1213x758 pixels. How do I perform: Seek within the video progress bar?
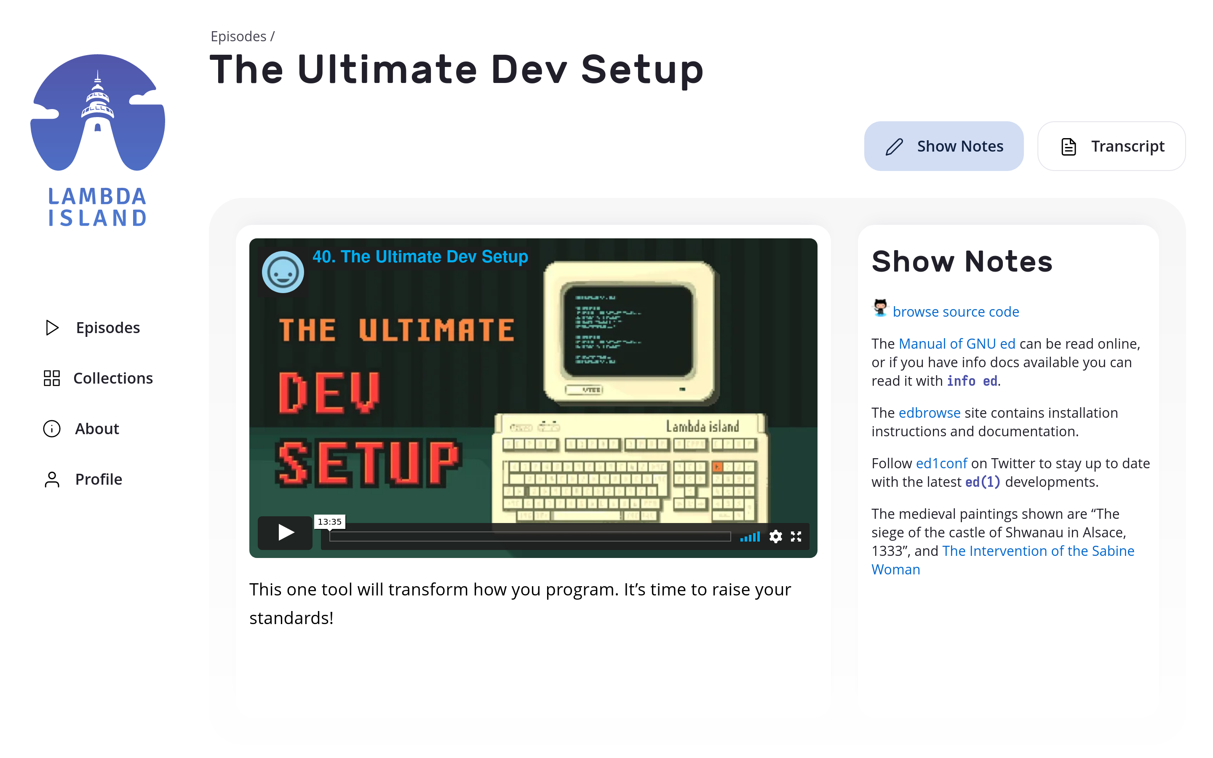pyautogui.click(x=529, y=537)
